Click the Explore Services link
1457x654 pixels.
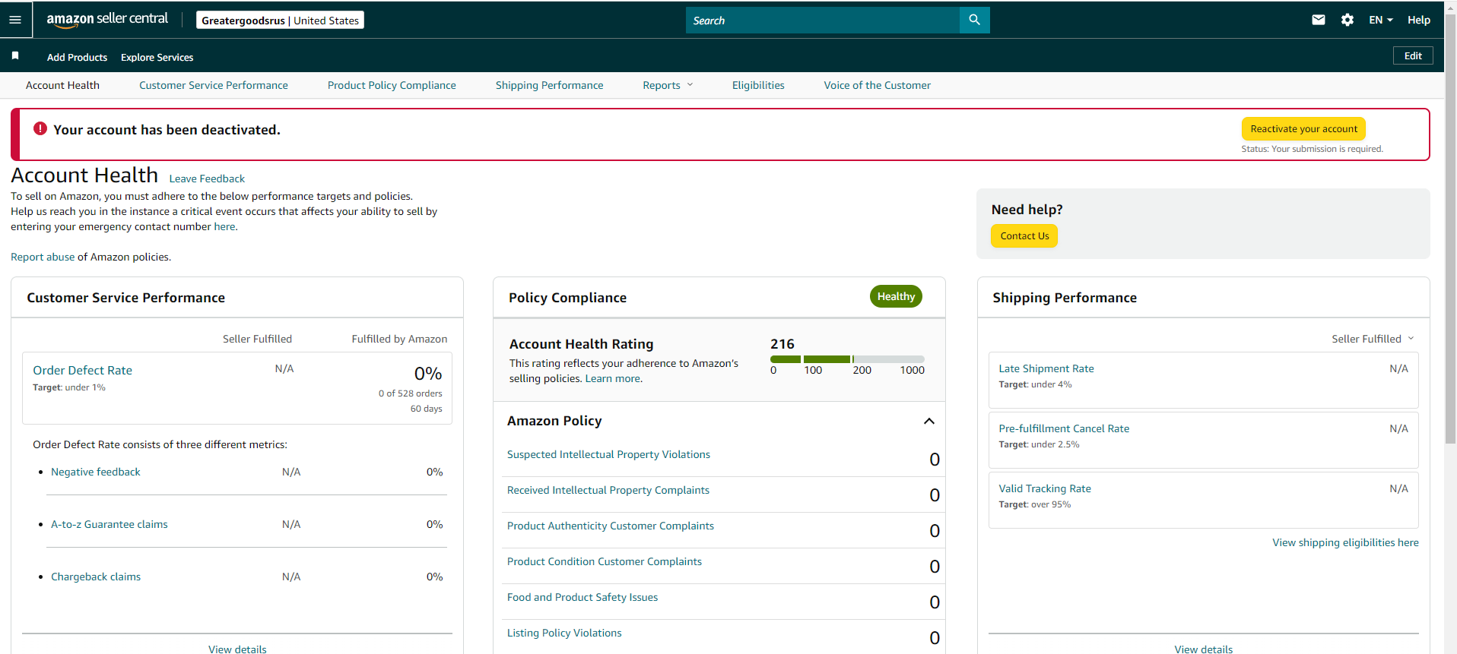(157, 57)
